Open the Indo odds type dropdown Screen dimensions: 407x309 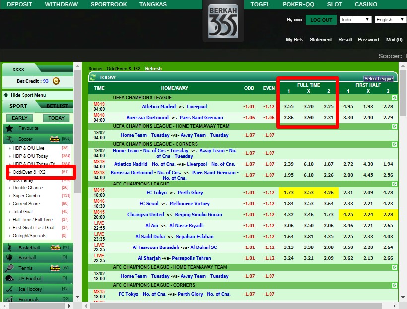click(x=355, y=20)
